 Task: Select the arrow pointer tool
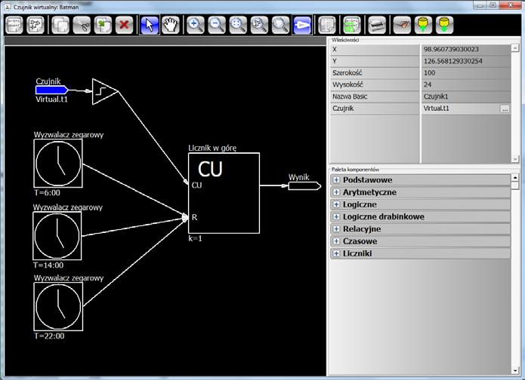coord(150,25)
